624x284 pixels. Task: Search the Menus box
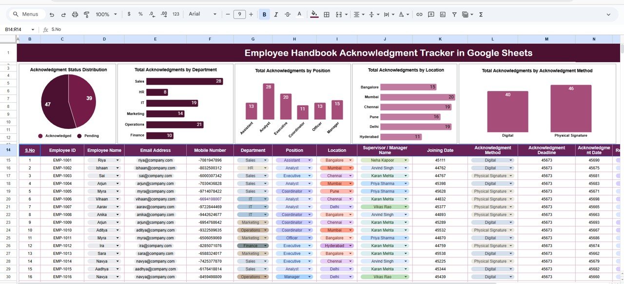[27, 15]
